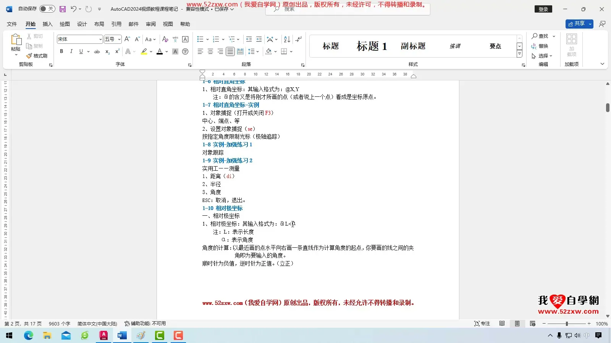Click the bullet list icon

[x=200, y=39]
